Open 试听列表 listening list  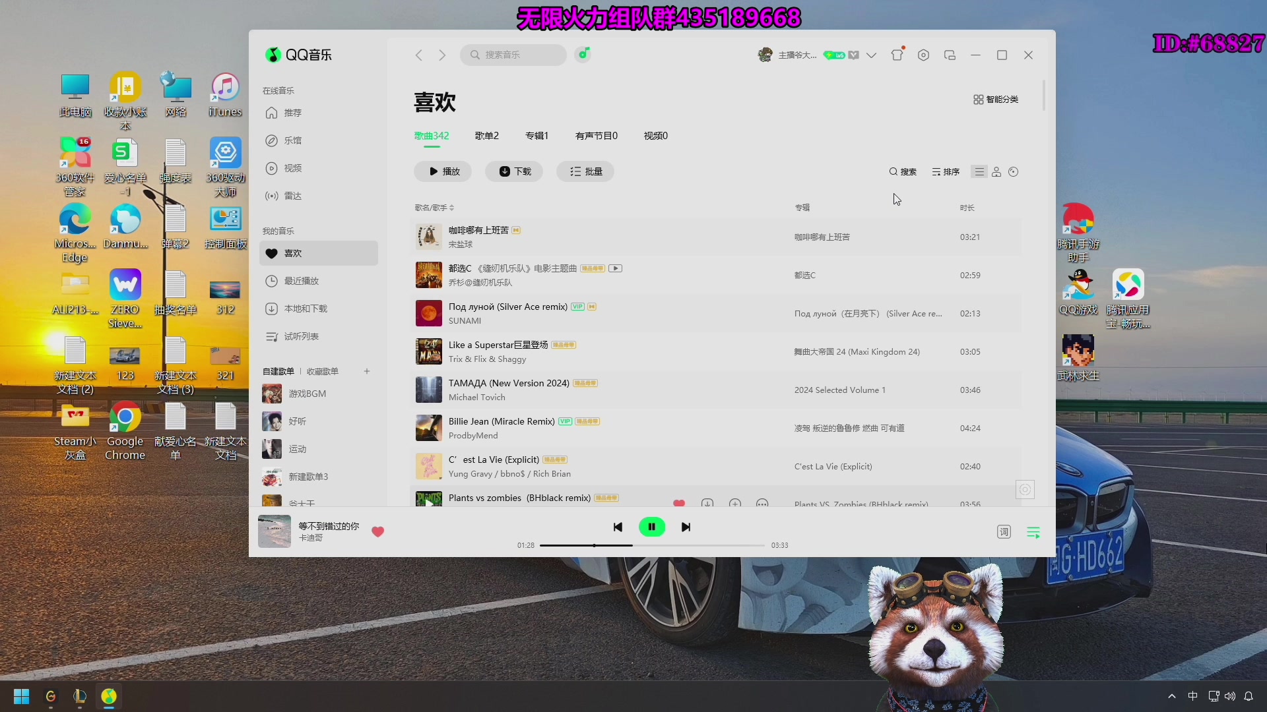click(319, 336)
